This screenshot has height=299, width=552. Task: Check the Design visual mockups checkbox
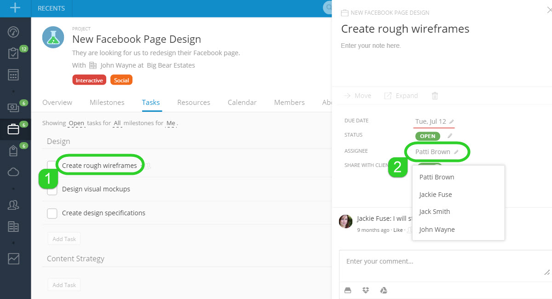[x=52, y=189]
